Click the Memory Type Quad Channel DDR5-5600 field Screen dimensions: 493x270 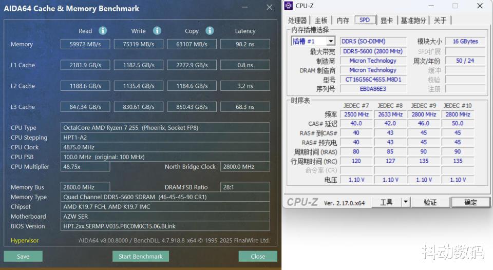[165, 197]
